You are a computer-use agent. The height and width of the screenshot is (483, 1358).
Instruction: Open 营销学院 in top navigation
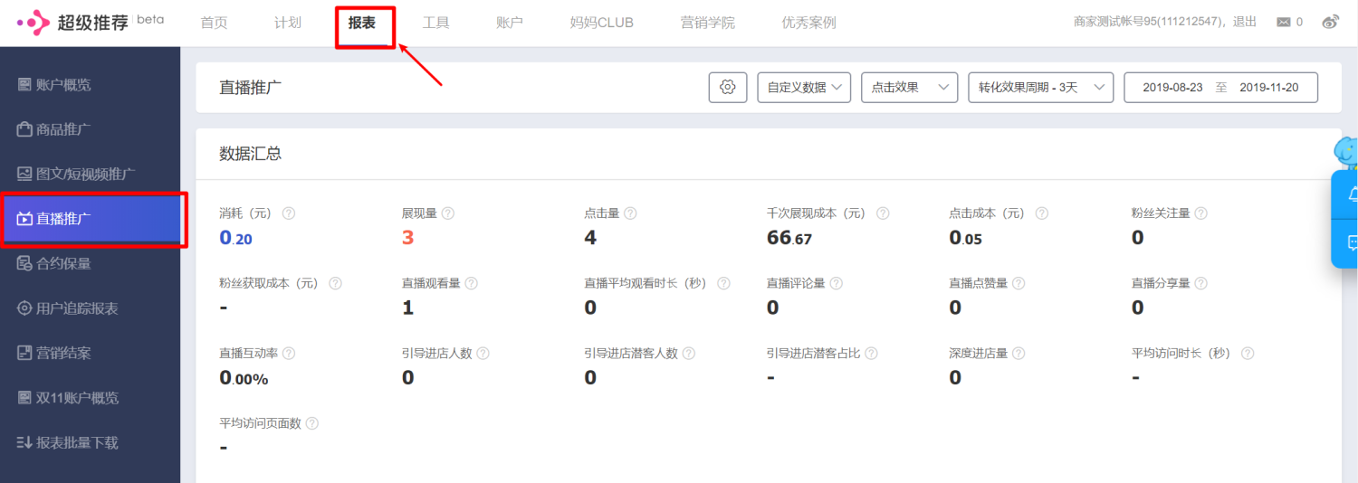708,23
